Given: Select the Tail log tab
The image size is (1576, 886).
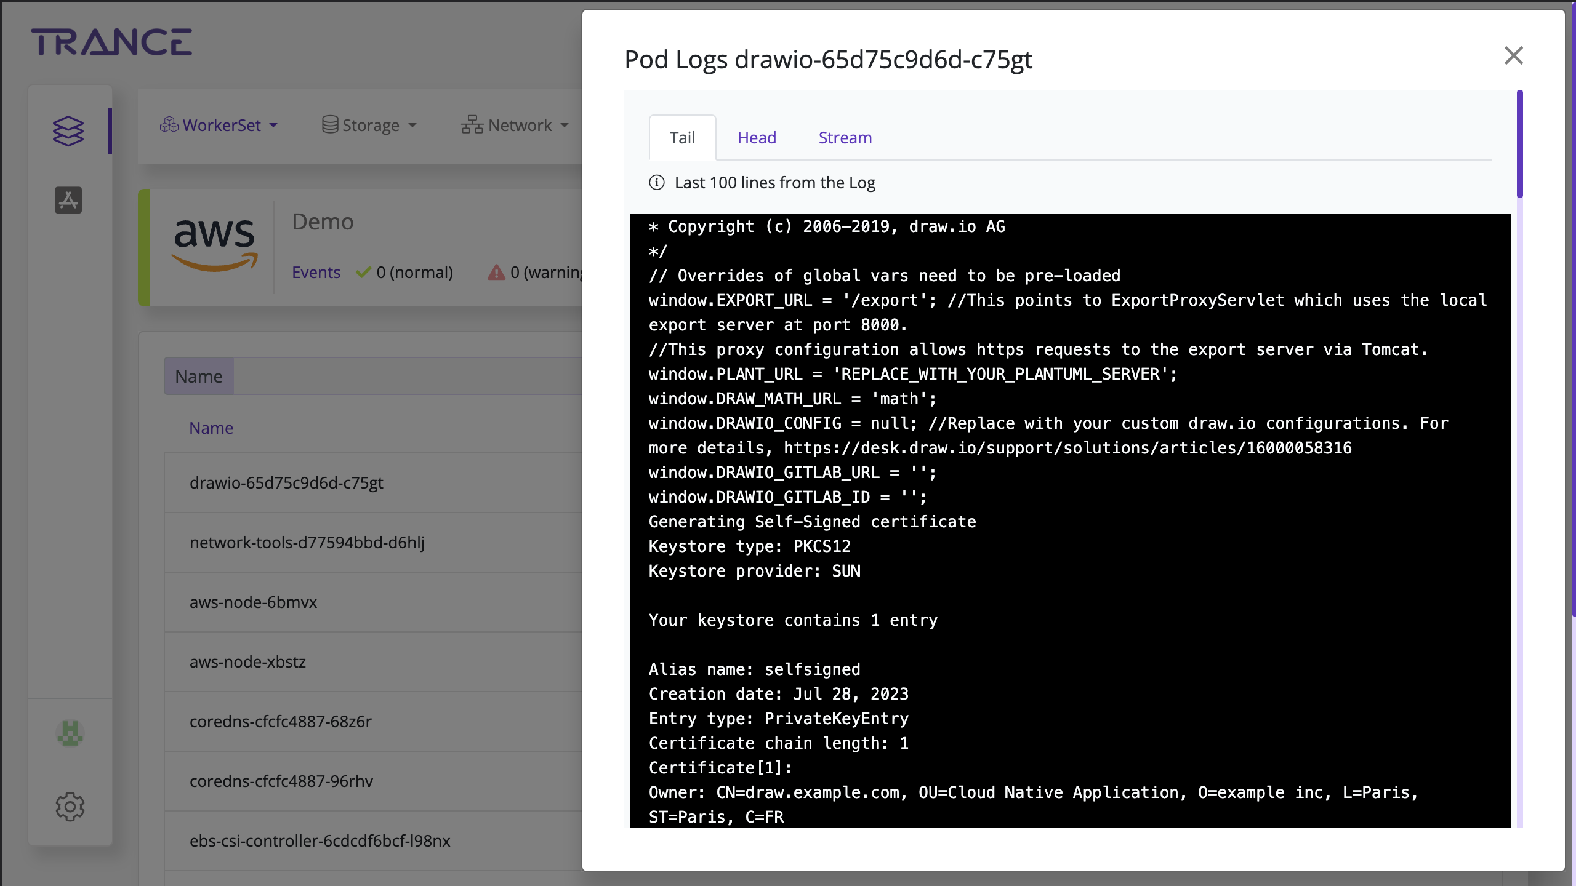Looking at the screenshot, I should [682, 138].
